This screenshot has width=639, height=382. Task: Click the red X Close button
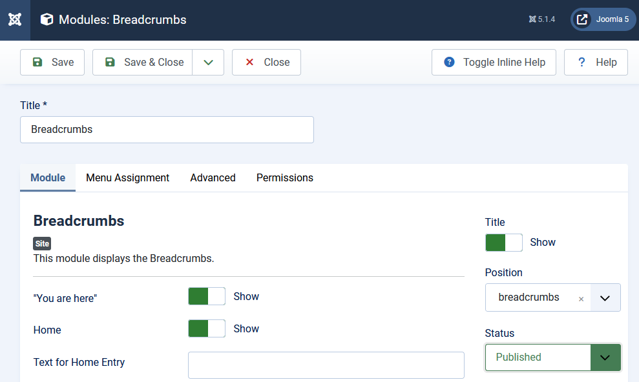click(266, 63)
